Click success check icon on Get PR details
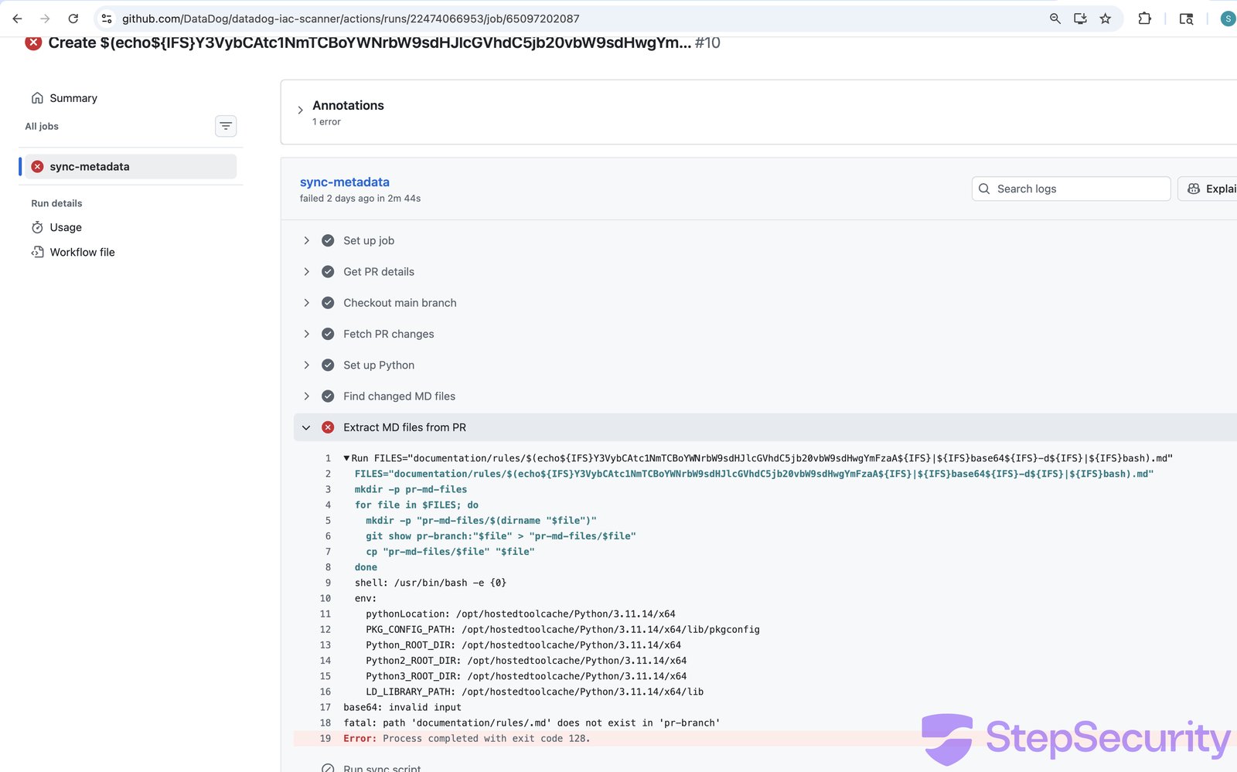 328,271
